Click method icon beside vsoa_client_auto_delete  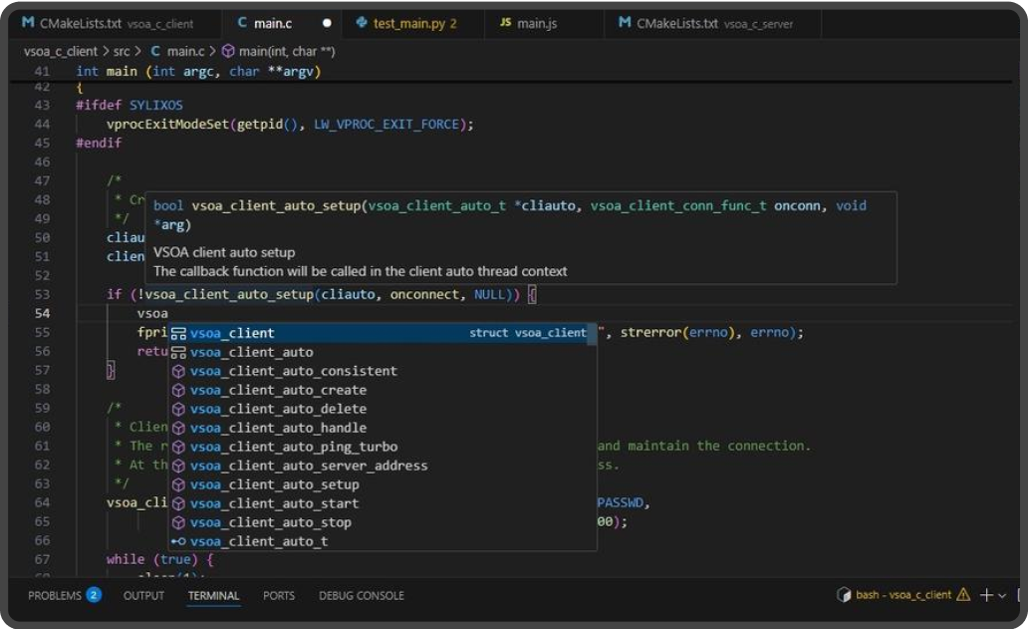(x=178, y=410)
